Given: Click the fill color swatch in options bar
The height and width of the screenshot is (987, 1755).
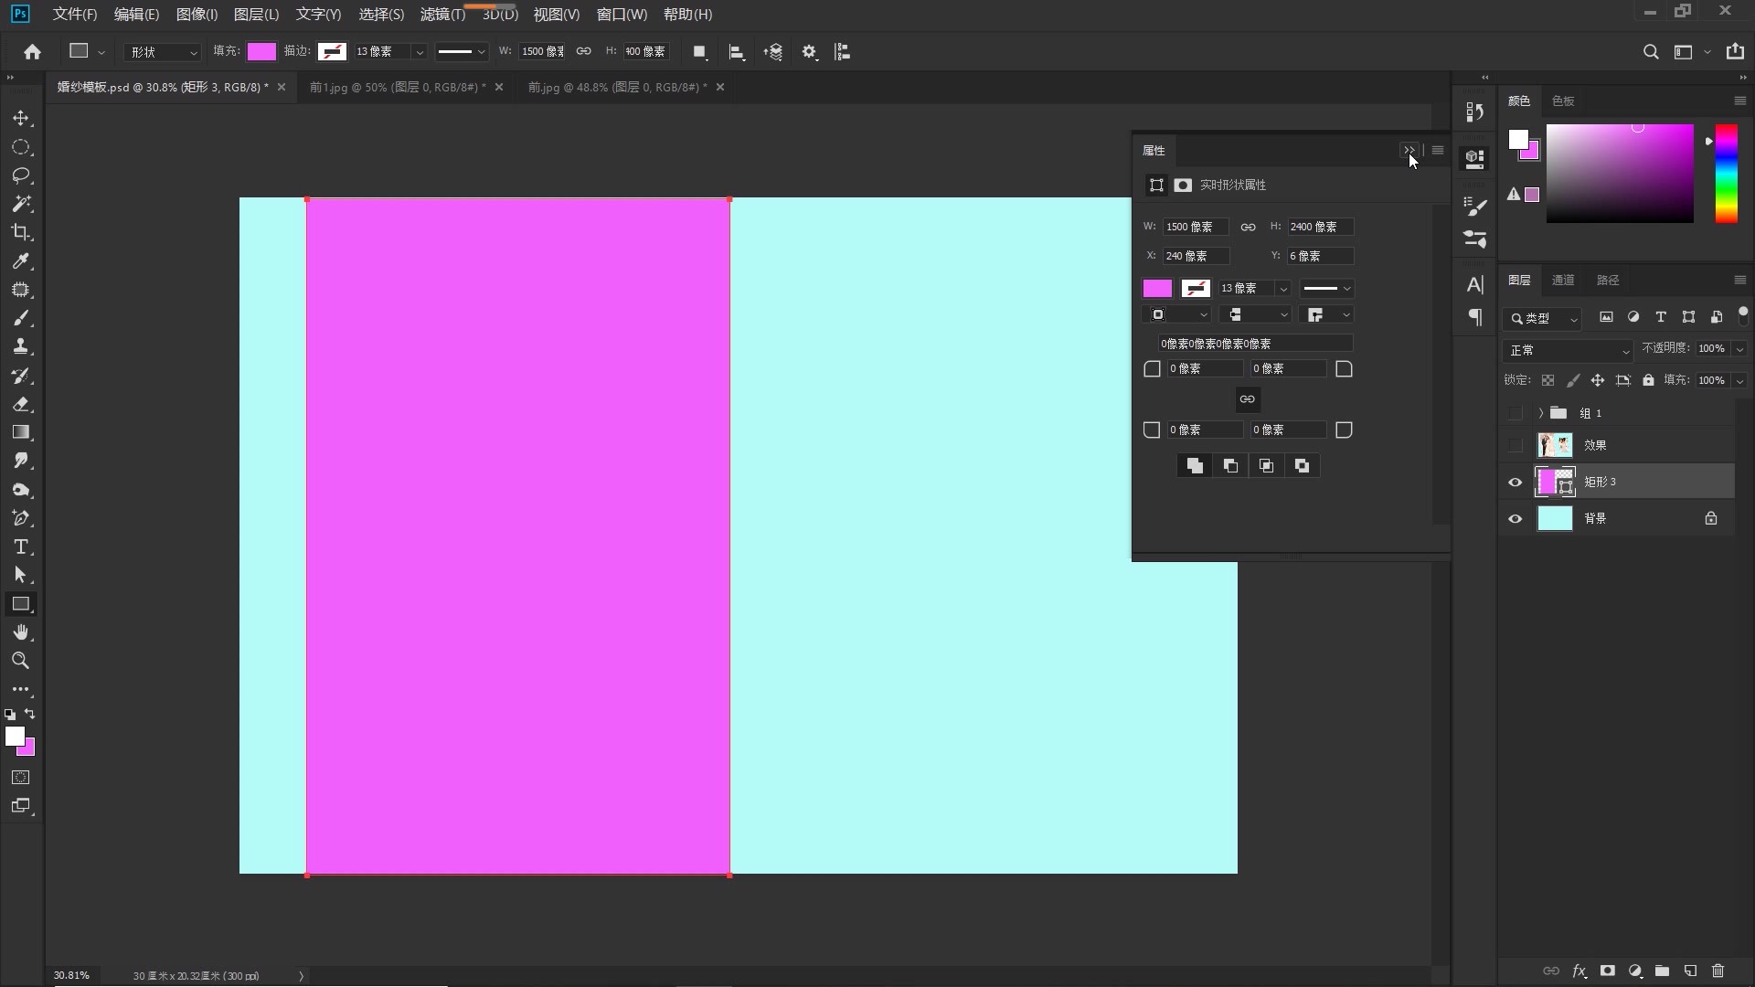Looking at the screenshot, I should click(x=261, y=52).
